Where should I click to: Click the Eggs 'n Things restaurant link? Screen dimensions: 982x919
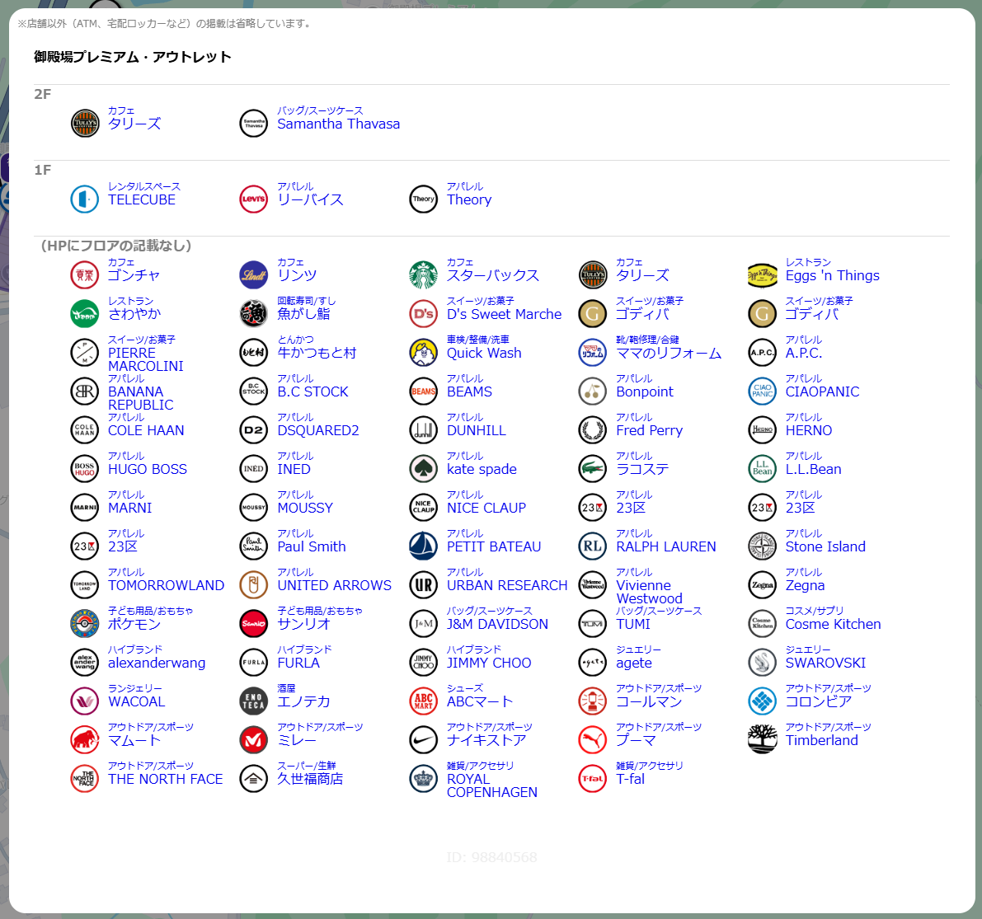pos(832,276)
